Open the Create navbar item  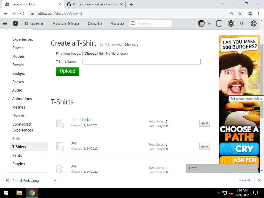pos(95,23)
